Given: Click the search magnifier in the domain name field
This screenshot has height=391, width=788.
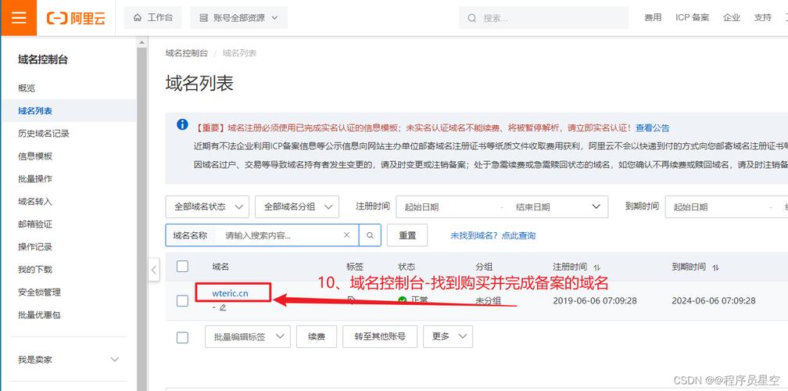Looking at the screenshot, I should pyautogui.click(x=370, y=235).
